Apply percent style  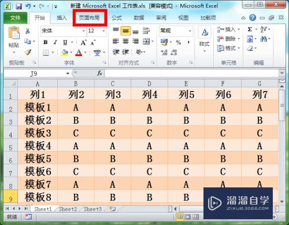(179, 42)
